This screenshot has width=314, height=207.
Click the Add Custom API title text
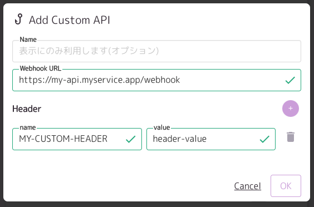click(x=70, y=20)
